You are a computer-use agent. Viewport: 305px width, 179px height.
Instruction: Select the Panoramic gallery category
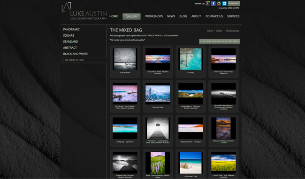point(71,30)
